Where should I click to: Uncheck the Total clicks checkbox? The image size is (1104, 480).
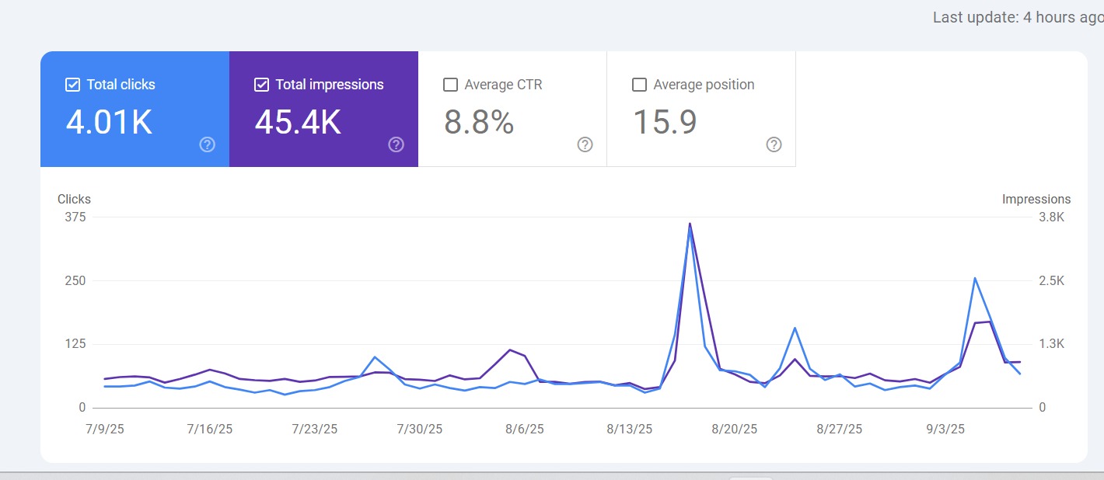[x=72, y=84]
